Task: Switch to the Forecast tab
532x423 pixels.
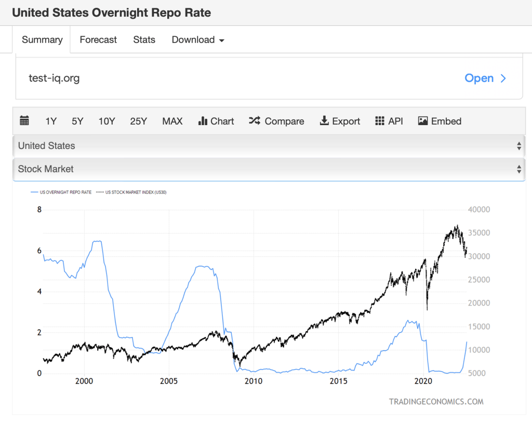Action: click(98, 40)
